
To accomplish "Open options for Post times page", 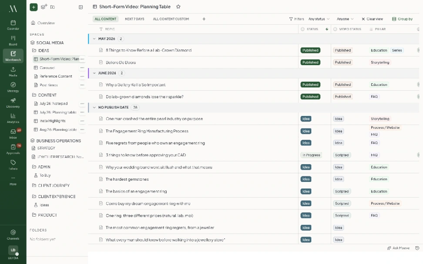I will tap(82, 85).
